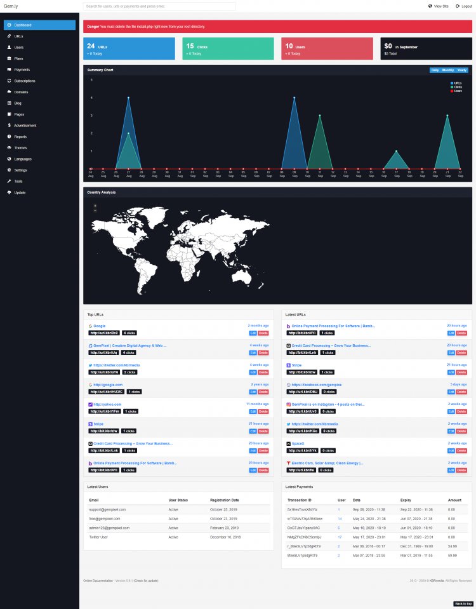Zoom out on the country analysis map
The height and width of the screenshot is (609, 476).
95,210
